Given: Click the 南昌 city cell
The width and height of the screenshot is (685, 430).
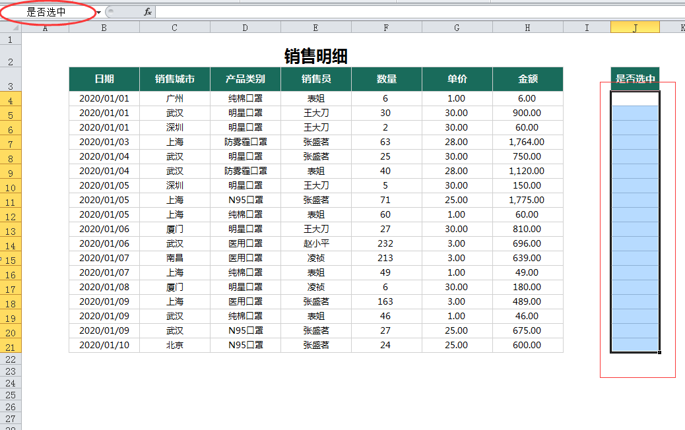Looking at the screenshot, I should coord(175,258).
